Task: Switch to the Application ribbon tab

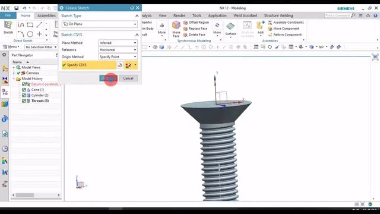Action: pos(217,15)
